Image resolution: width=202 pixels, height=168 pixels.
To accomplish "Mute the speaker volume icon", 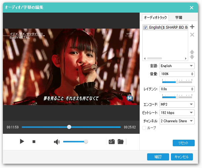I will (57, 142).
